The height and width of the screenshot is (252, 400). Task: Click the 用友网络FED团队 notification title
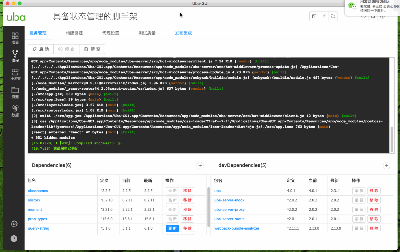[375, 2]
